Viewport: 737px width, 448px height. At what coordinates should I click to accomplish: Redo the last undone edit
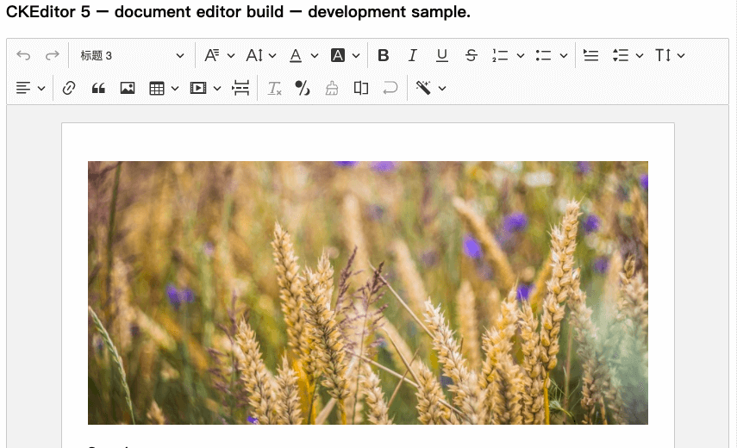tap(53, 55)
